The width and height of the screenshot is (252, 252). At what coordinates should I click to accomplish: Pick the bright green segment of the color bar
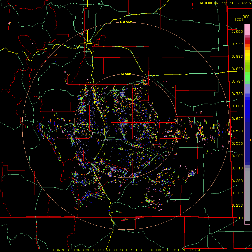(247, 76)
